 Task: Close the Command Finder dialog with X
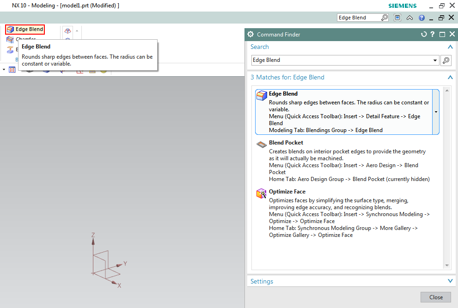click(452, 34)
